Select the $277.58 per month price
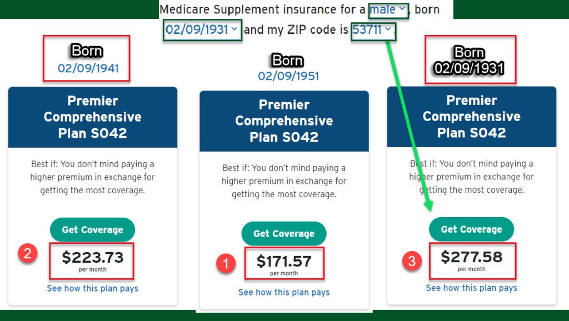Screen dimensions: 569x321 point(472,260)
